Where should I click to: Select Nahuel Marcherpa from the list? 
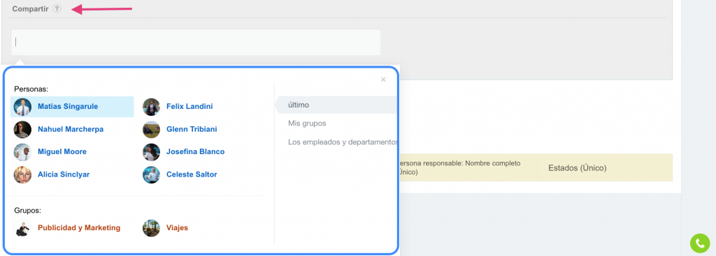pos(71,129)
